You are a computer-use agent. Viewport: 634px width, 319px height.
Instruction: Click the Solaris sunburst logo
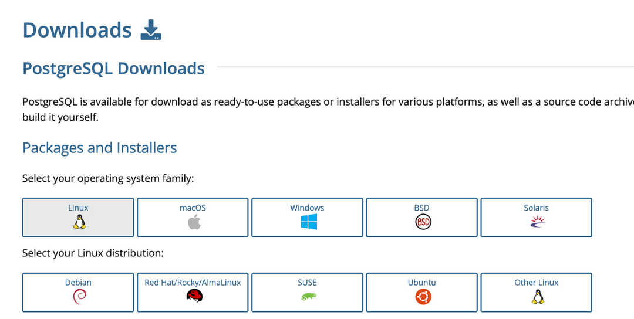(x=537, y=222)
